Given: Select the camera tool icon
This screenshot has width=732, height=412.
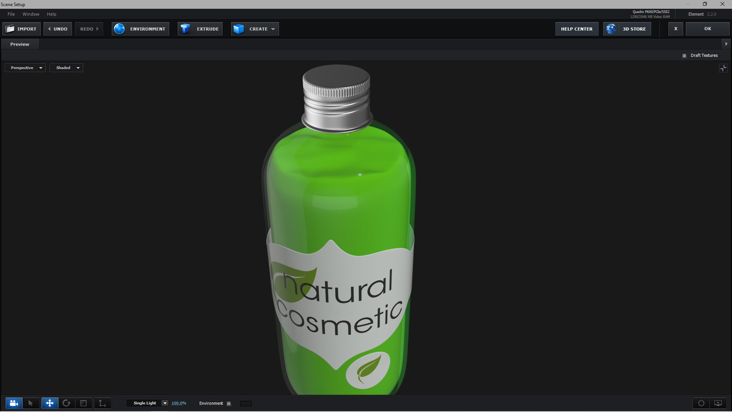Looking at the screenshot, I should coord(14,403).
